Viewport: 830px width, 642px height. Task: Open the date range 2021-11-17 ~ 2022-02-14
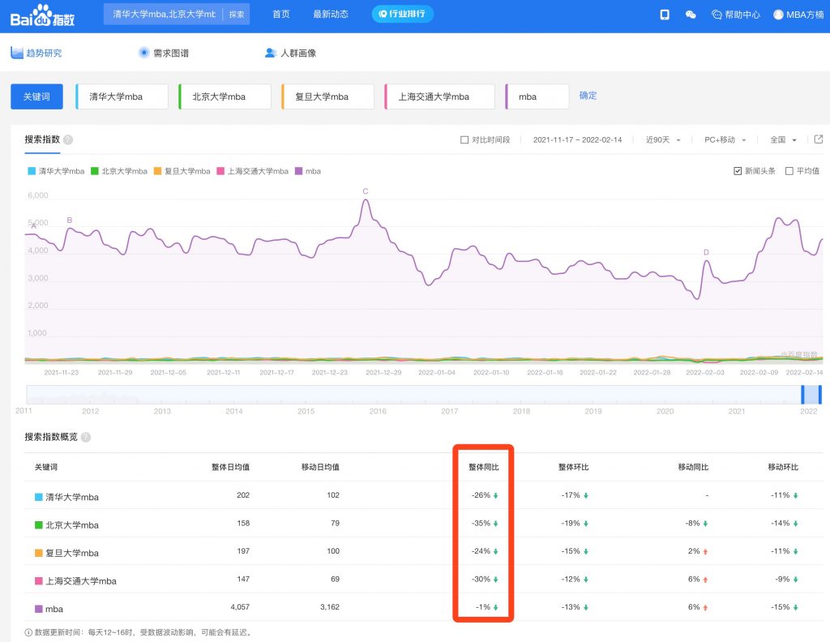577,139
